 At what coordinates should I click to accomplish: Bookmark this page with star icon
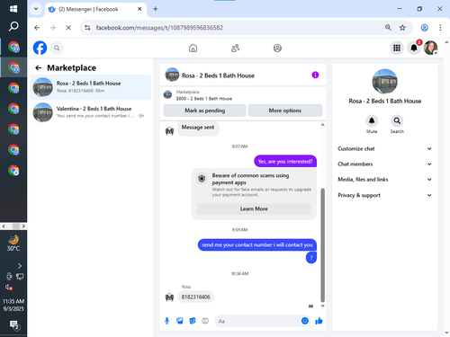pos(402,28)
